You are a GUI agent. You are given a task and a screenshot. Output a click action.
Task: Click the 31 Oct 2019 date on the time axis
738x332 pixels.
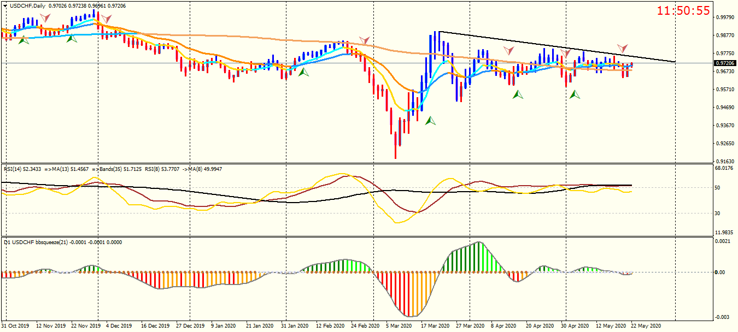(x=15, y=326)
